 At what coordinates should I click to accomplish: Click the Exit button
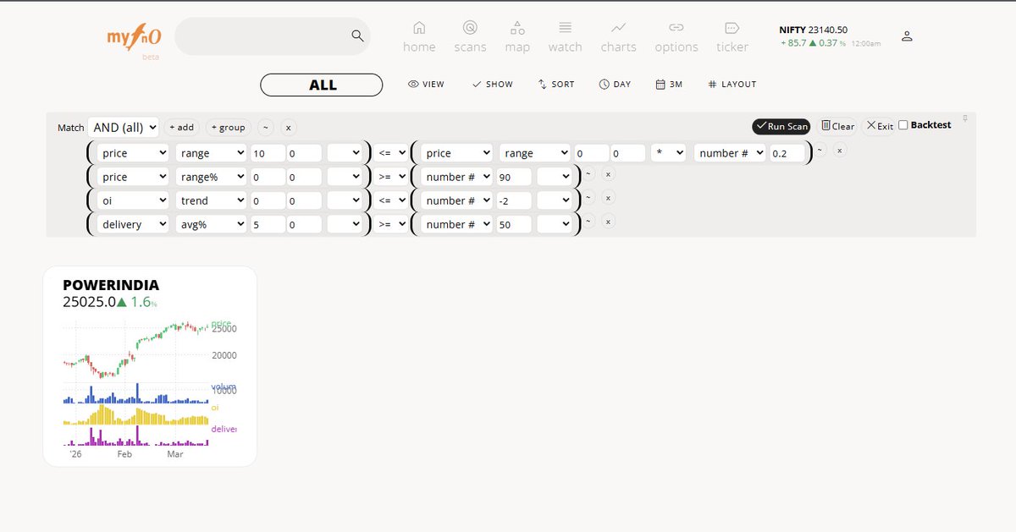click(880, 126)
